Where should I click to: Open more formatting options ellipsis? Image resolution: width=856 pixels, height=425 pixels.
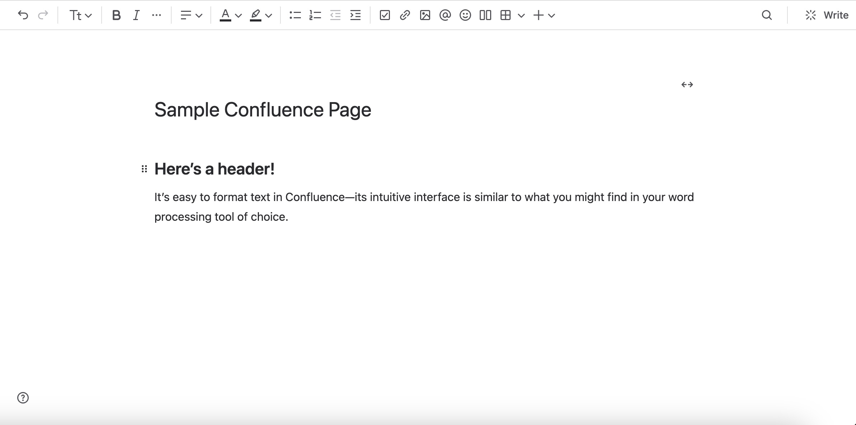click(156, 15)
